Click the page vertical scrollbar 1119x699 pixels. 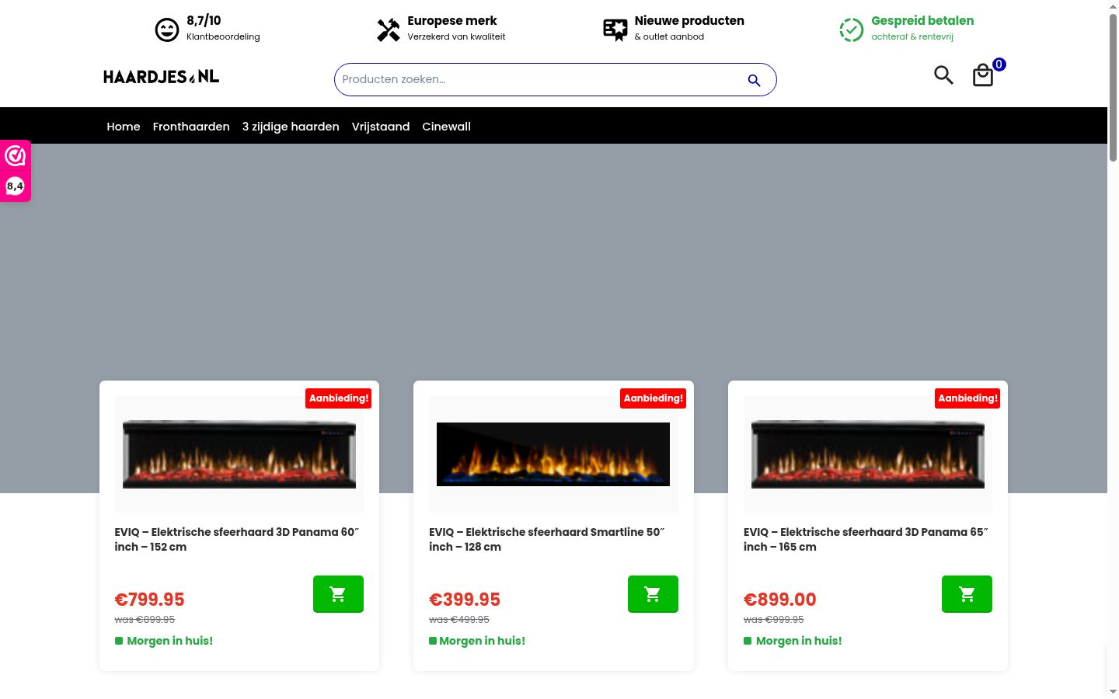[x=1113, y=349]
